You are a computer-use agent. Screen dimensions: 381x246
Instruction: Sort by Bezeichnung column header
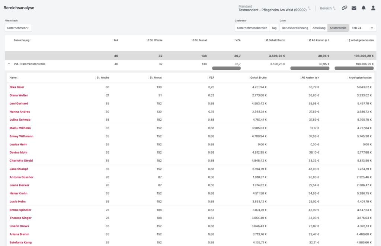click(22, 40)
